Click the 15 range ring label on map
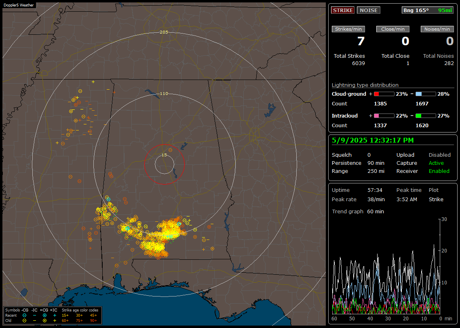Screen dimensions: 460x328 [x=164, y=155]
